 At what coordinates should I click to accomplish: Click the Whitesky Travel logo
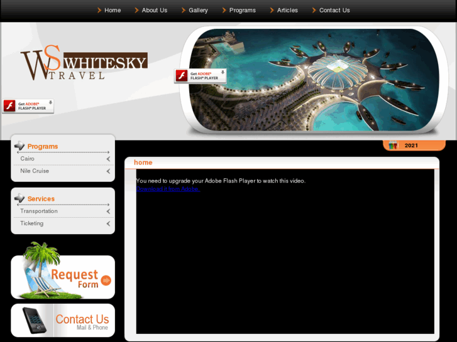pyautogui.click(x=84, y=63)
